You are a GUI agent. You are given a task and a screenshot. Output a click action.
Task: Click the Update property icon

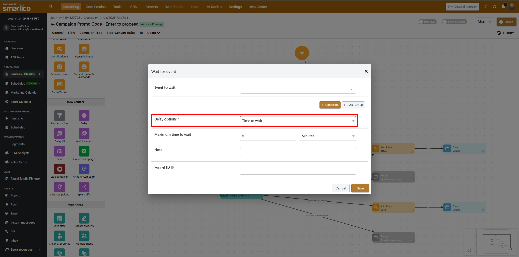click(x=84, y=218)
